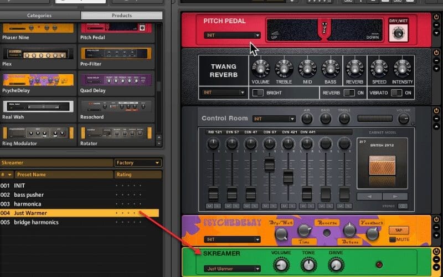Viewport: 443px width, 277px height.
Task: Click the DYN 421 channel fader handle
Action: click(288, 177)
